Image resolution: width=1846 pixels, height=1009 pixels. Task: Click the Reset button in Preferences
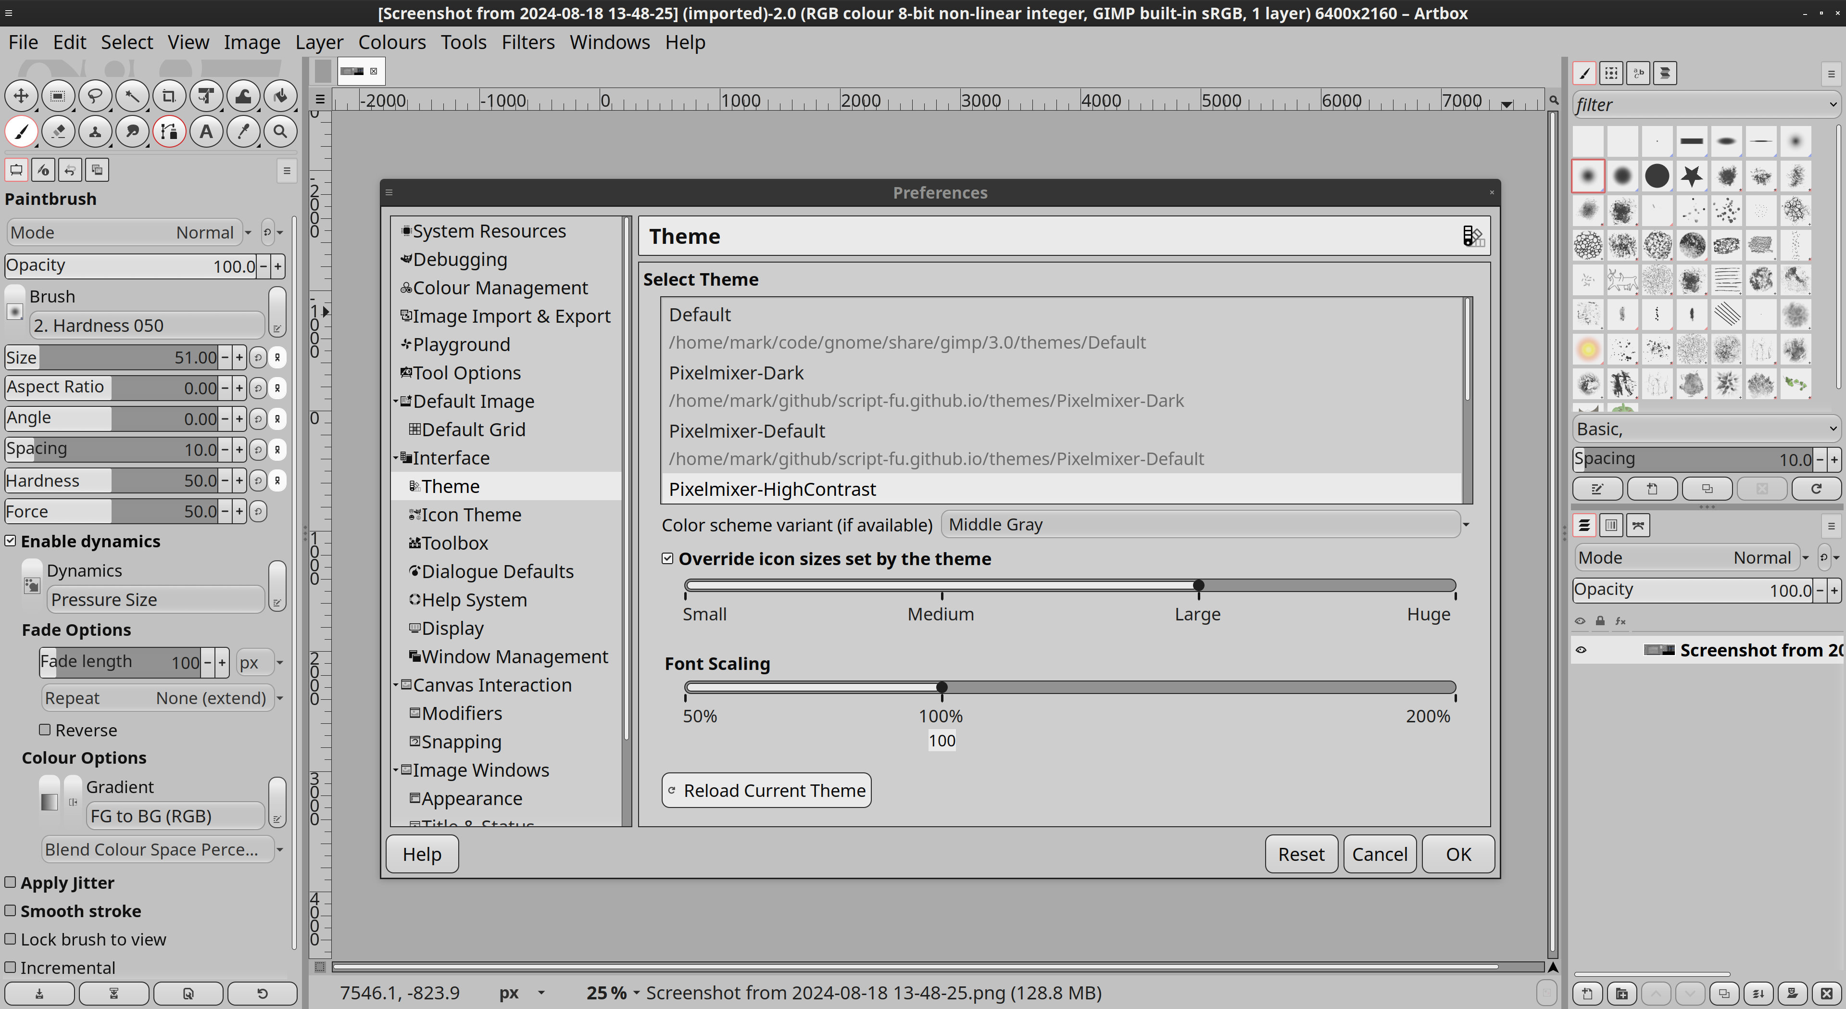coord(1301,854)
